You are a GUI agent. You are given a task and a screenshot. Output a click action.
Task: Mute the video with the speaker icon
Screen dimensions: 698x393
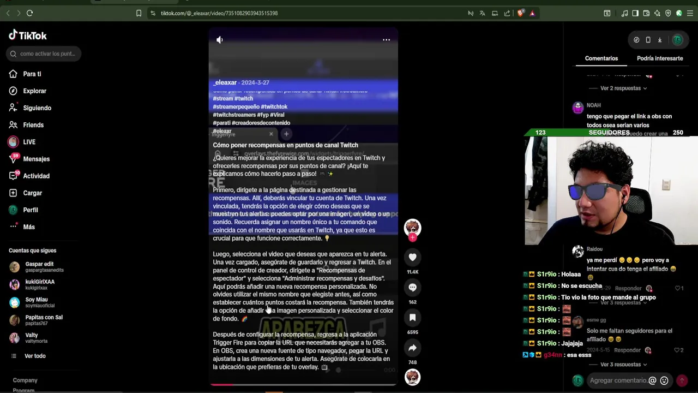click(x=220, y=40)
